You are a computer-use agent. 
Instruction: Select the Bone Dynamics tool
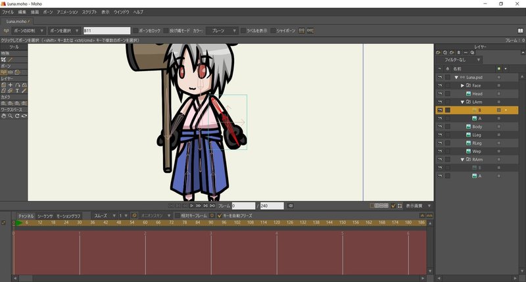18,72
